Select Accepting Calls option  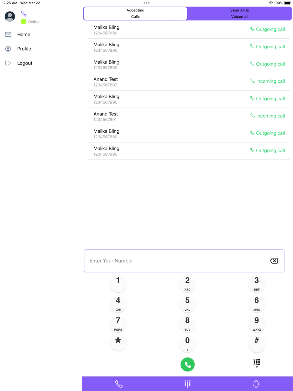[135, 13]
